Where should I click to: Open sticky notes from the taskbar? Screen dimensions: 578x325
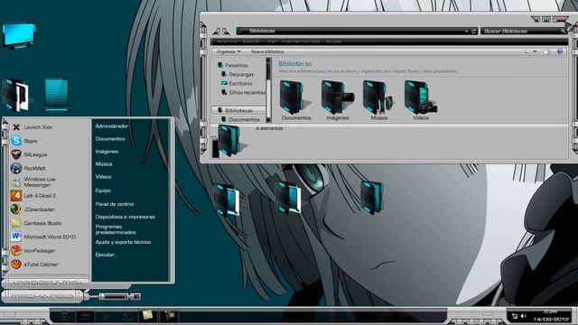click(147, 315)
